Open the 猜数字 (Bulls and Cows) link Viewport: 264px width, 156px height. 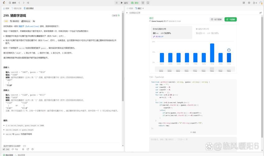[x=29, y=26]
